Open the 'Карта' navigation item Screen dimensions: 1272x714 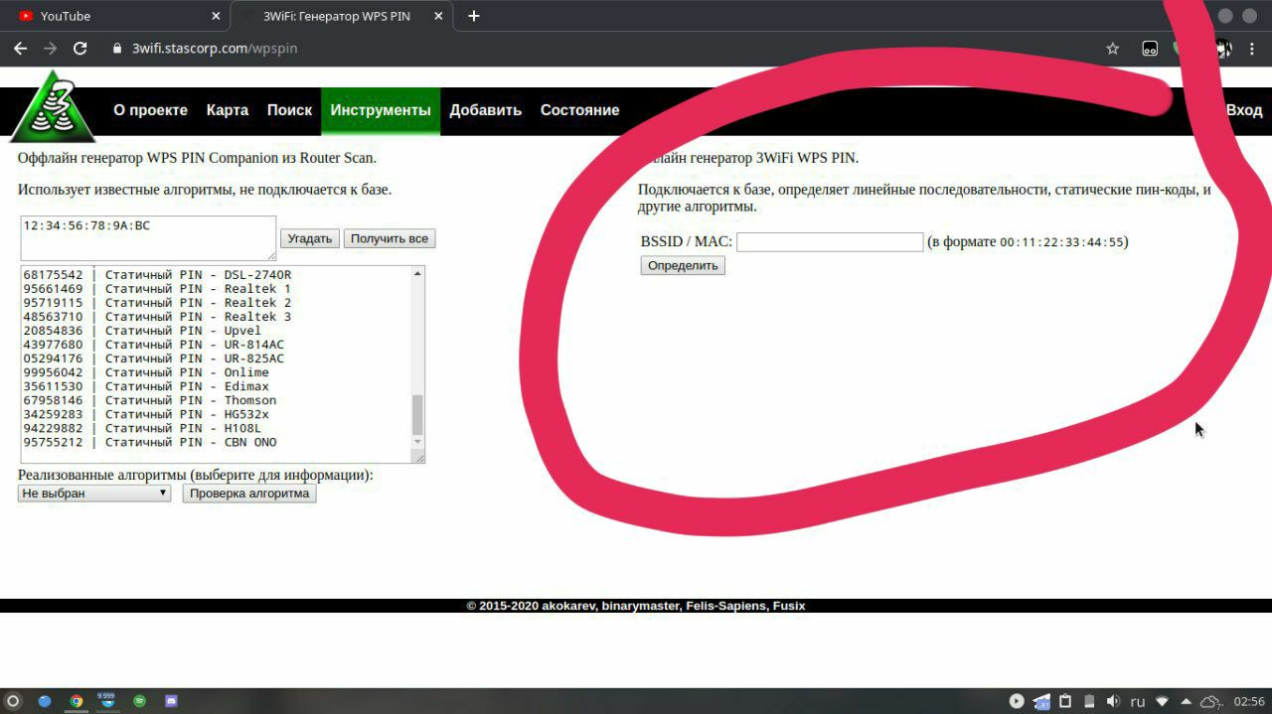228,110
